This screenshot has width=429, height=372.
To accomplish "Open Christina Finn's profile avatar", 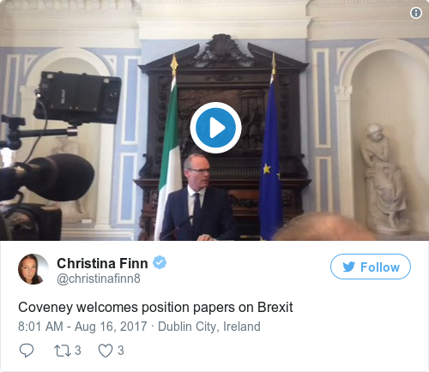I will (x=33, y=269).
